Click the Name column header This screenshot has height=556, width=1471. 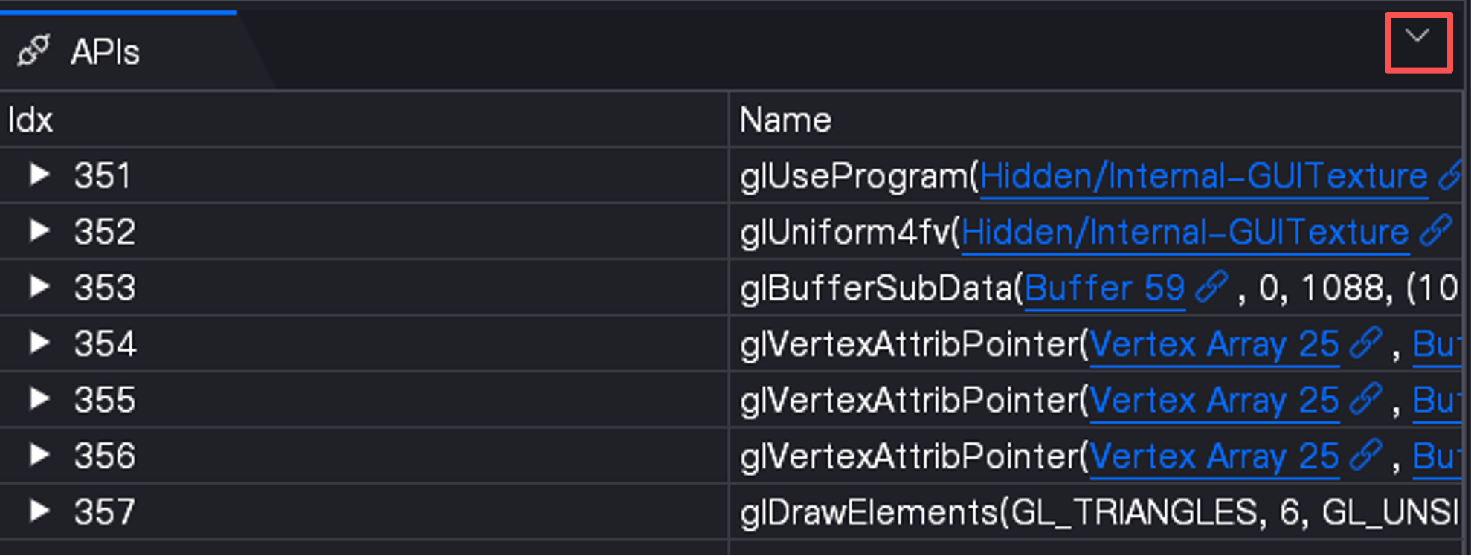pos(1095,120)
